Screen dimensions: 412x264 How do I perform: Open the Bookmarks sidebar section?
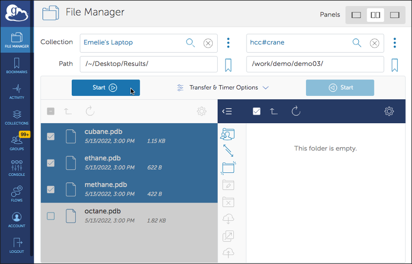pos(17,66)
